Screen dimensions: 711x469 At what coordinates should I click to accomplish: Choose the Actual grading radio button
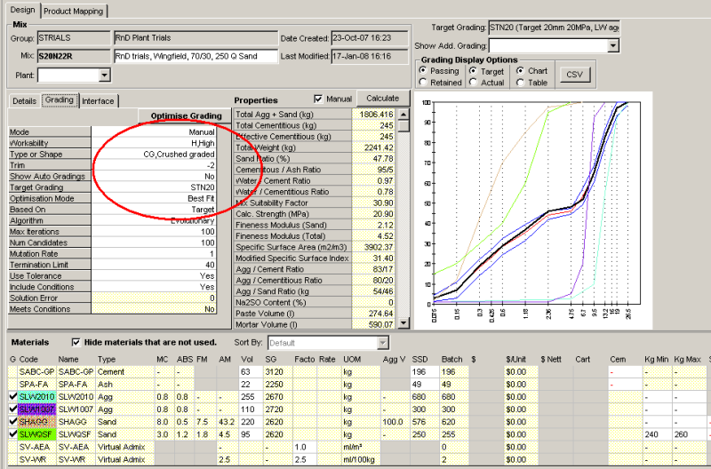pos(472,83)
